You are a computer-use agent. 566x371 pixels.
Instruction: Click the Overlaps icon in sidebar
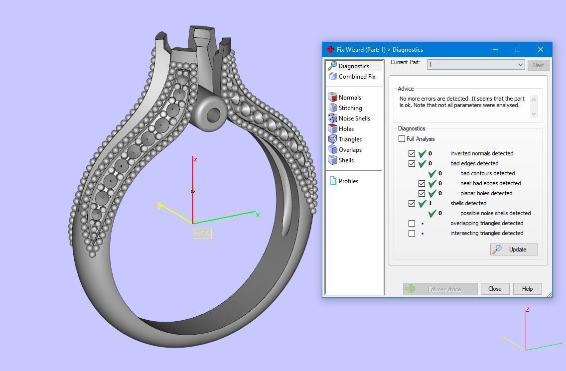[x=332, y=149]
